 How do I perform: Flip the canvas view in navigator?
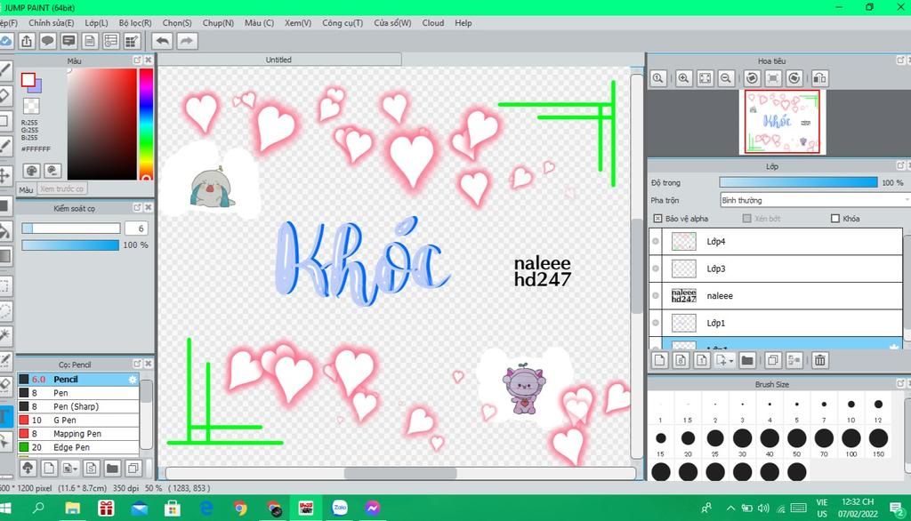click(819, 78)
